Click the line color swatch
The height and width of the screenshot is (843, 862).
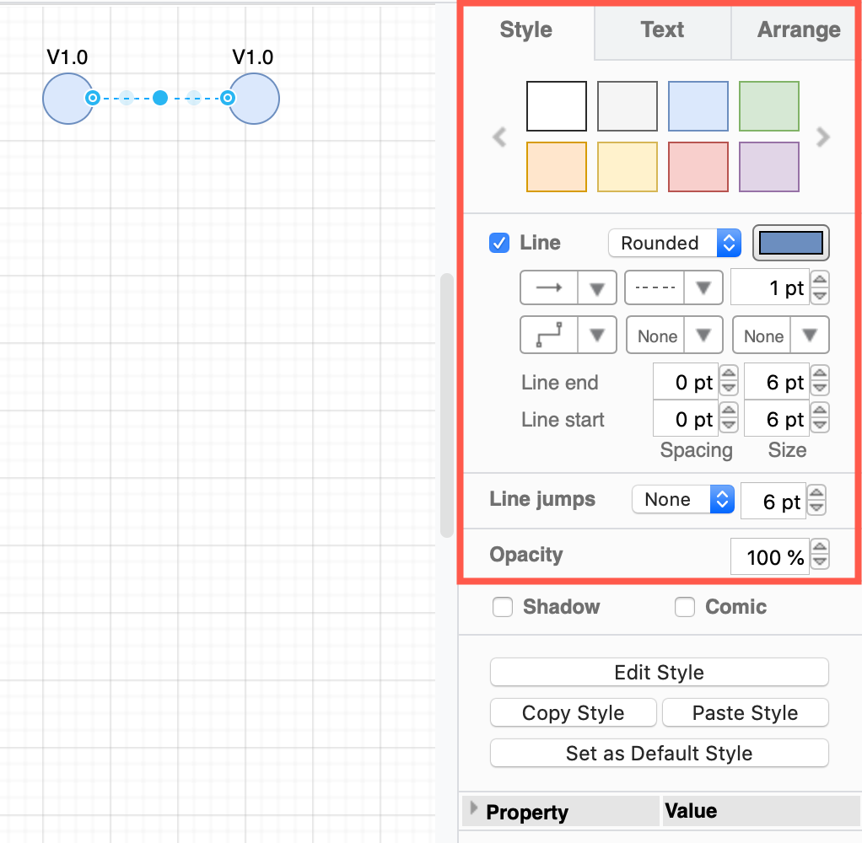click(790, 243)
